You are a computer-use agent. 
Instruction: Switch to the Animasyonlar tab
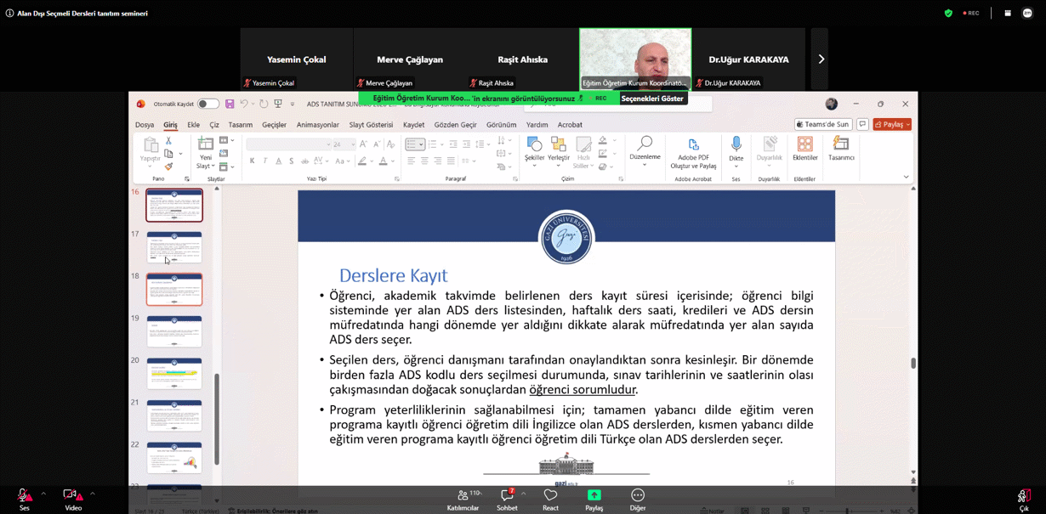point(317,125)
